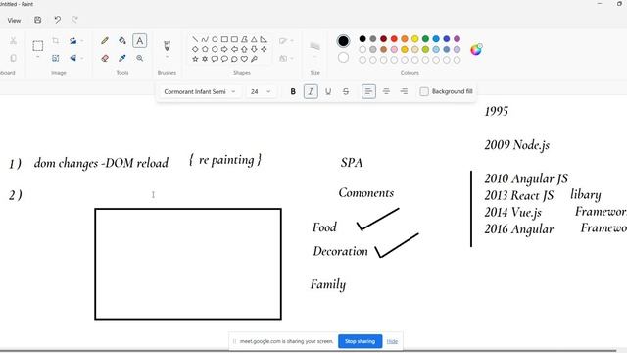Open the font family dropdown
This screenshot has width=627, height=353.
199,91
